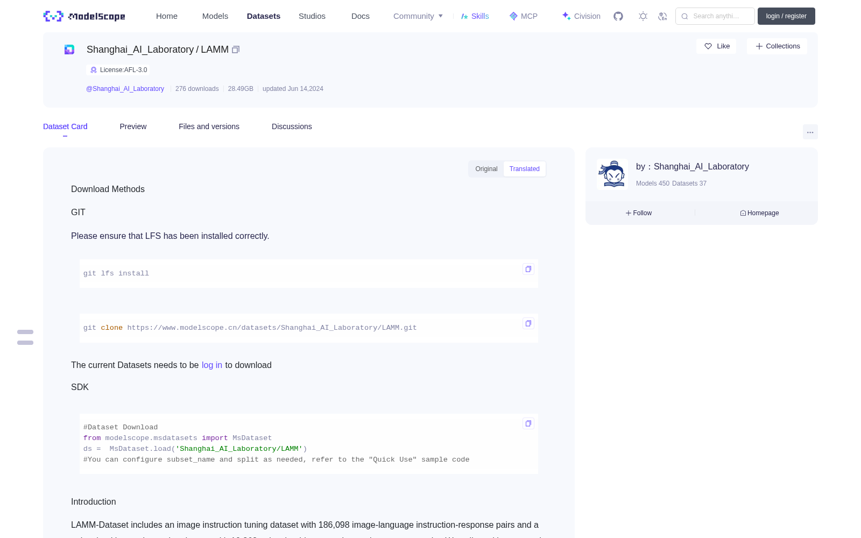861x538 pixels.
Task: Open the Datasets navigation item
Action: [x=264, y=16]
